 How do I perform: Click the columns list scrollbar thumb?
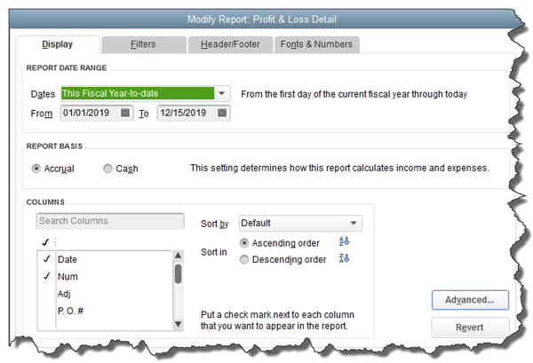pos(178,275)
